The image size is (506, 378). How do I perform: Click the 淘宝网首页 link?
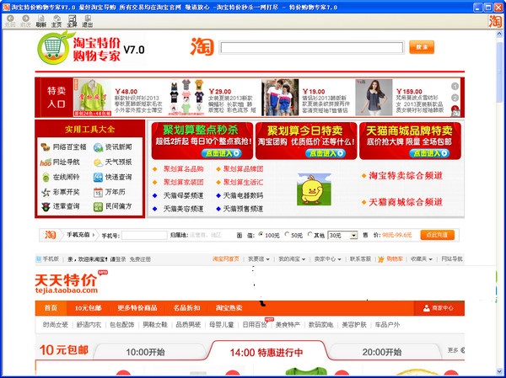coord(226,258)
